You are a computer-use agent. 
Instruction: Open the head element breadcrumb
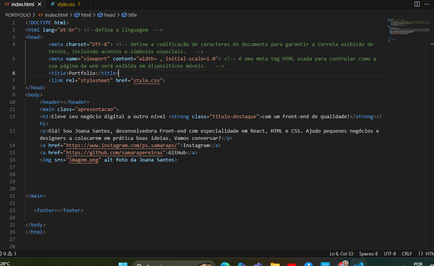coord(106,15)
